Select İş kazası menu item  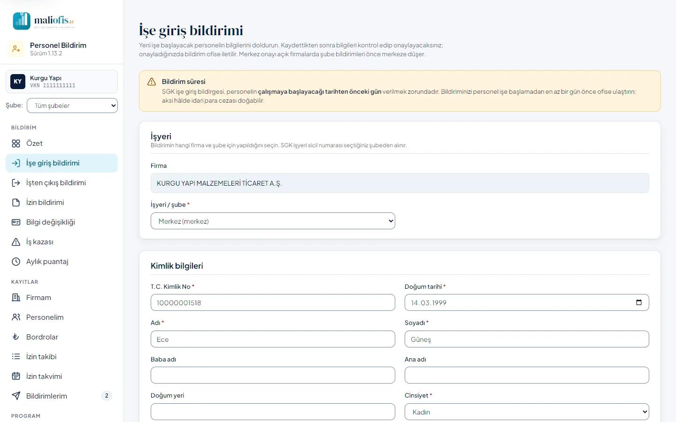click(61, 242)
